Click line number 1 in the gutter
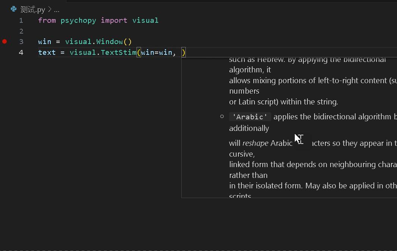The image size is (397, 251). (21, 21)
